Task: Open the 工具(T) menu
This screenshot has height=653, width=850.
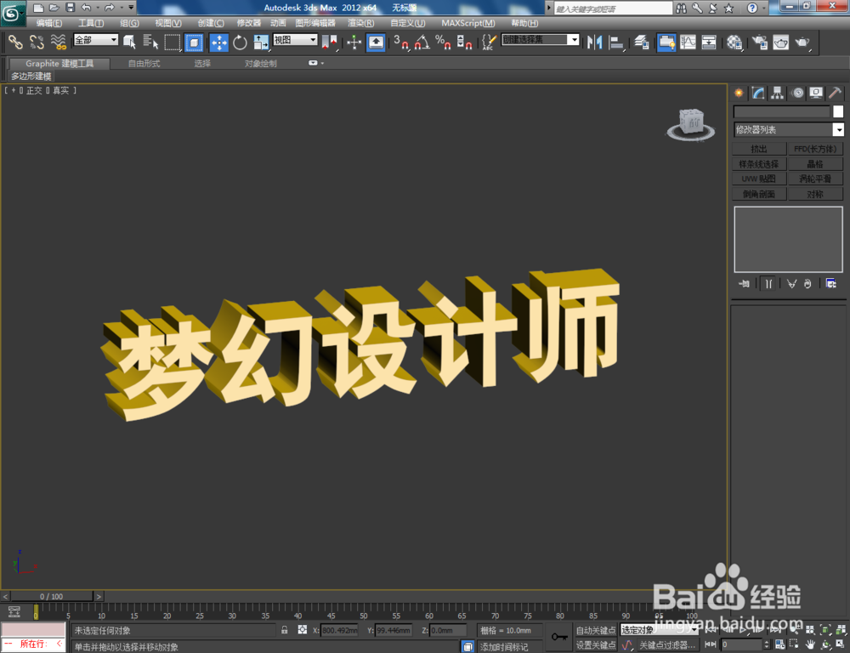Action: pyautogui.click(x=91, y=23)
